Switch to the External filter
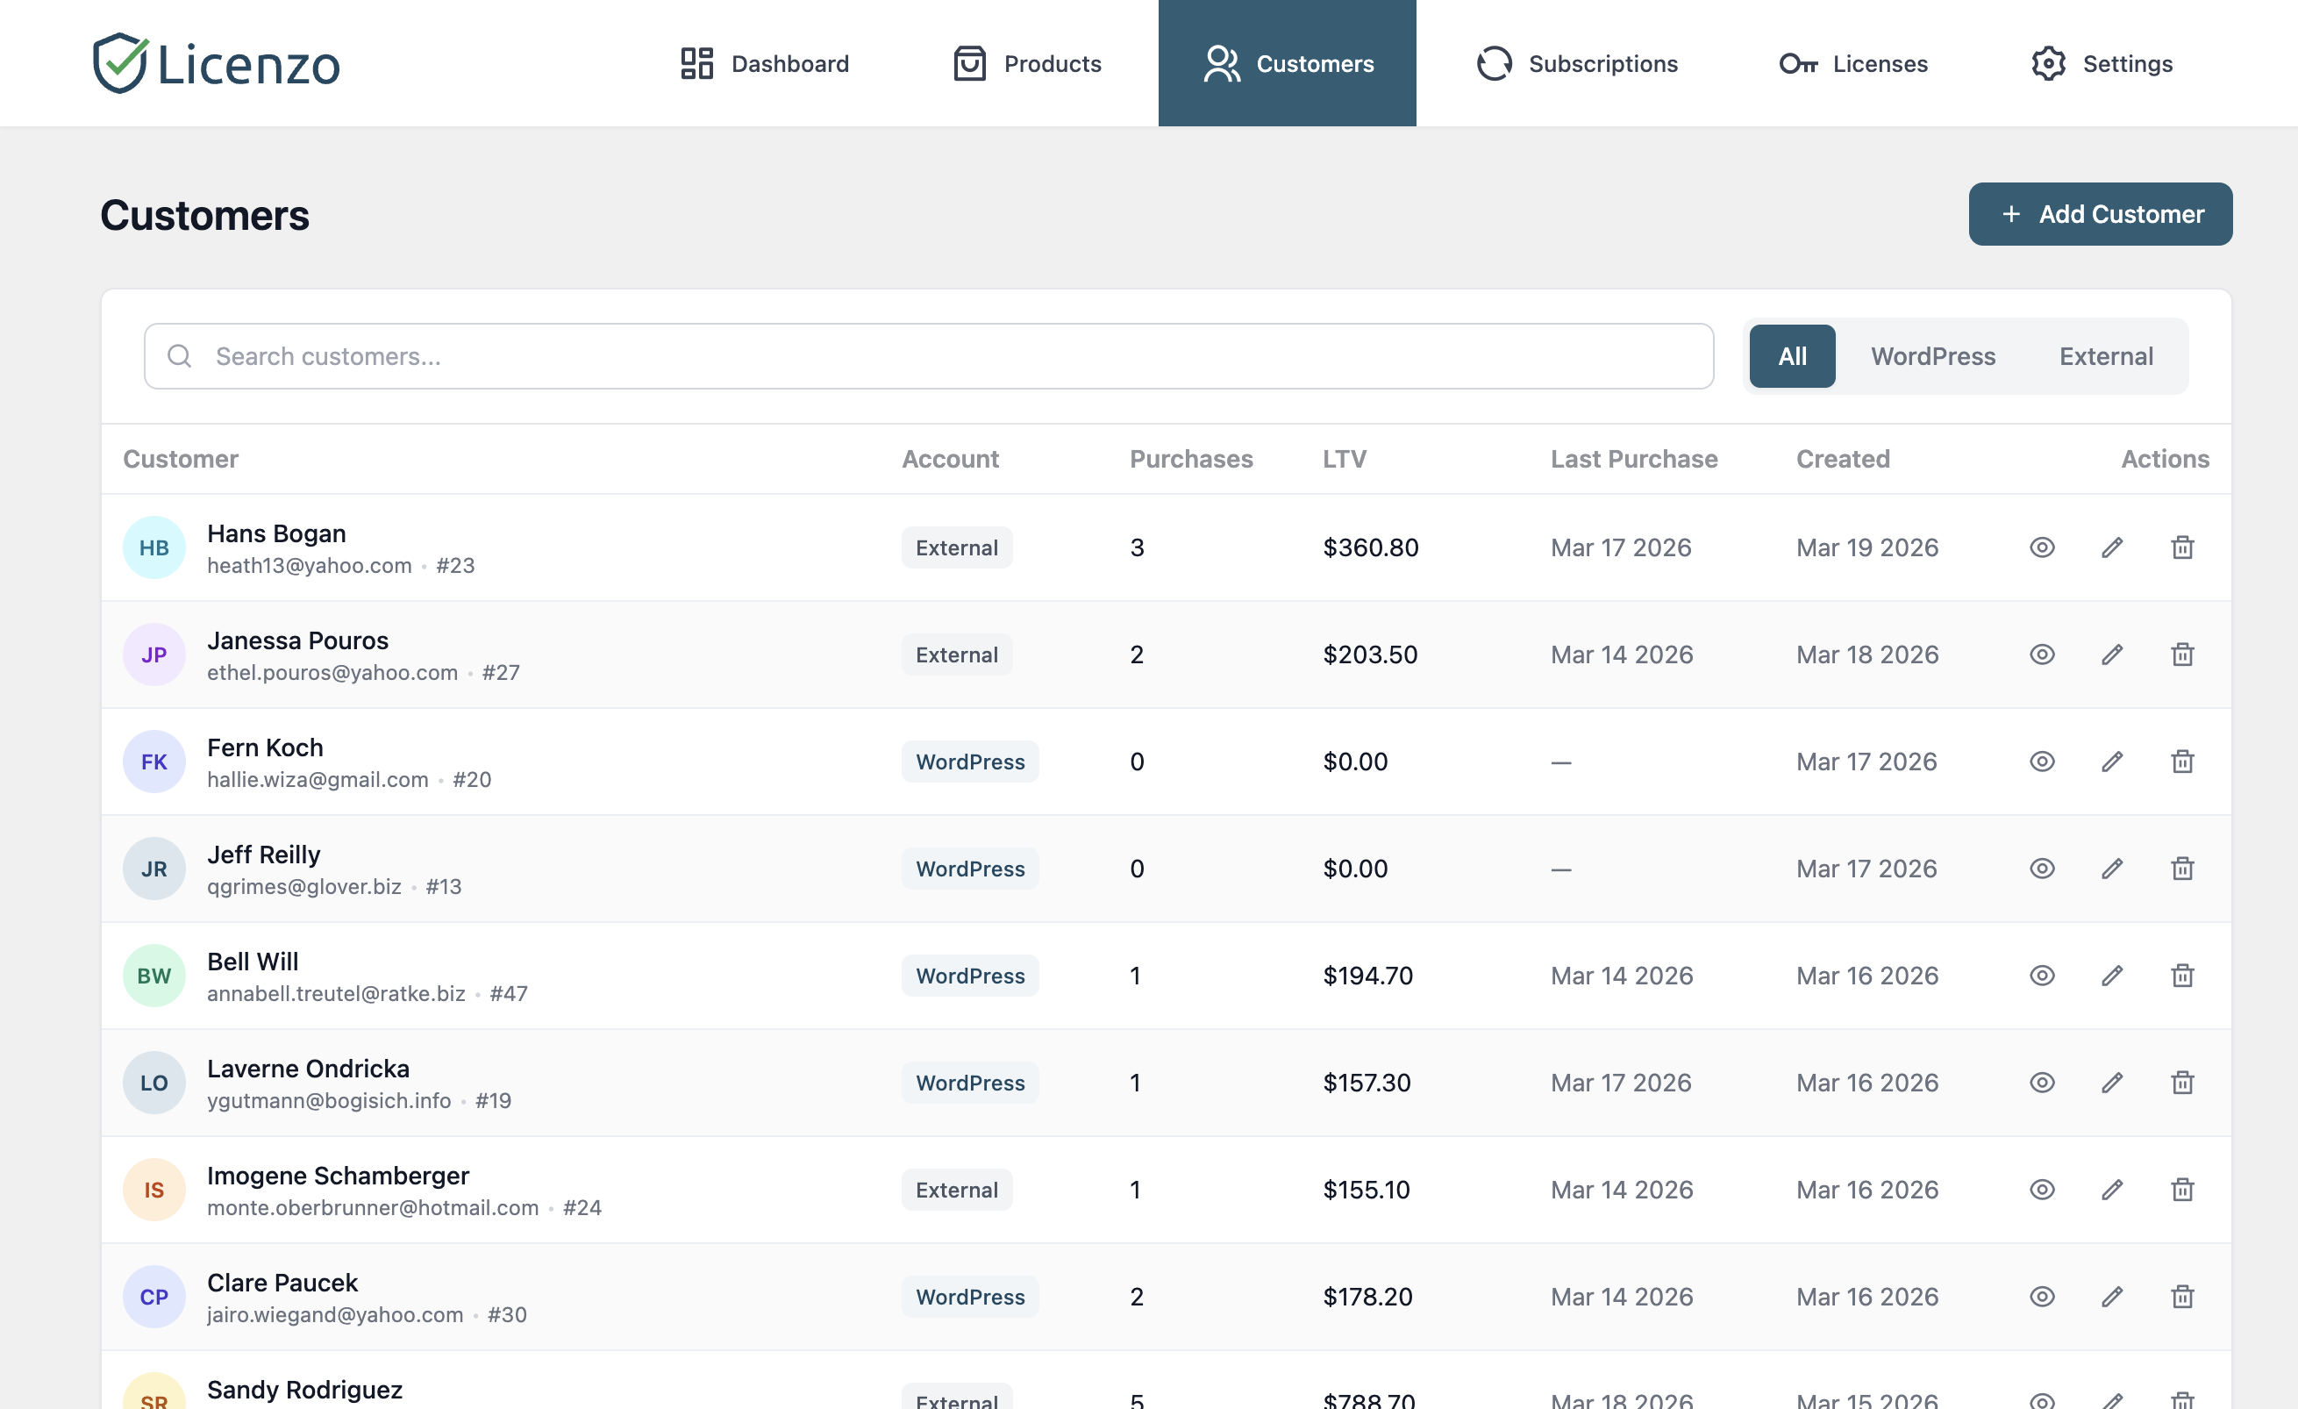 (2105, 355)
